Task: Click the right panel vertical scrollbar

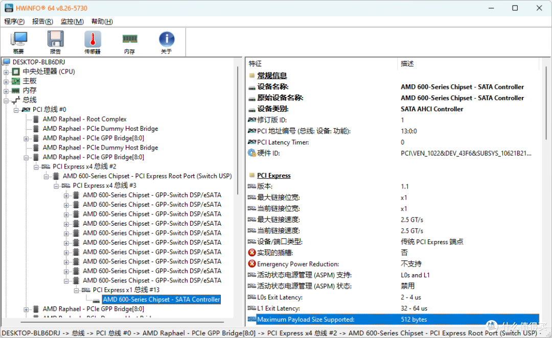Action: coord(546,104)
